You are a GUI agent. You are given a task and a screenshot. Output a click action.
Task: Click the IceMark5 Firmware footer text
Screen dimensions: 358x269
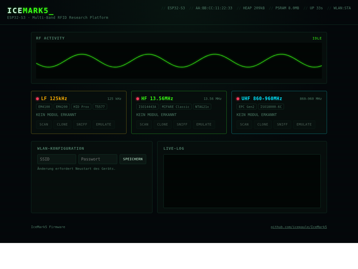48,227
